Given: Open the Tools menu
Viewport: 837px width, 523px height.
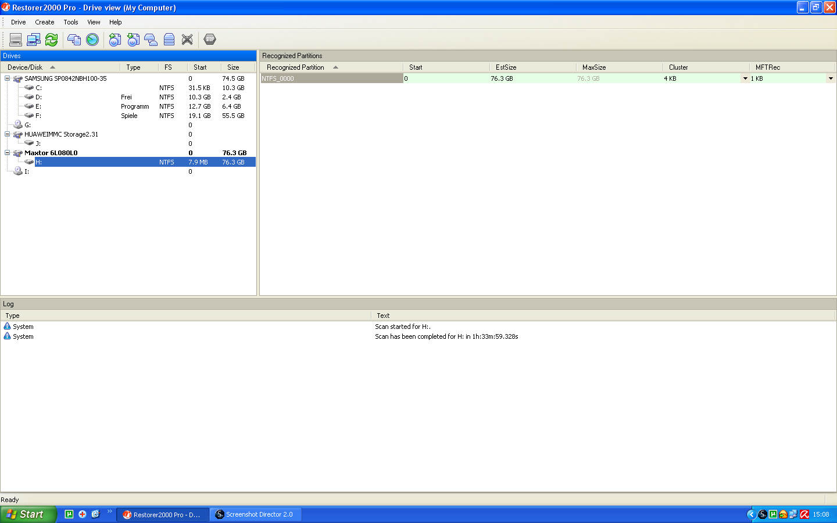Looking at the screenshot, I should point(71,22).
